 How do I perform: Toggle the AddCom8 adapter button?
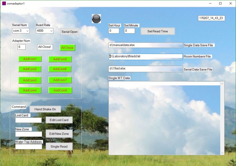[60, 90]
